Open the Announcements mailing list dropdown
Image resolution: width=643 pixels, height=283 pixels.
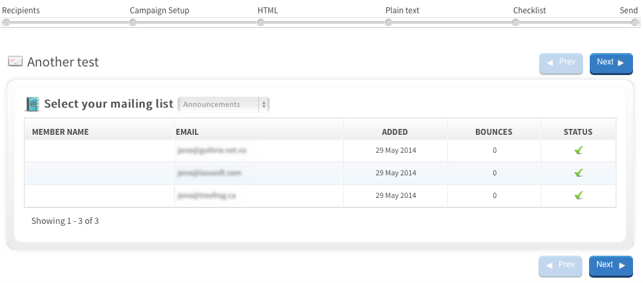(224, 104)
